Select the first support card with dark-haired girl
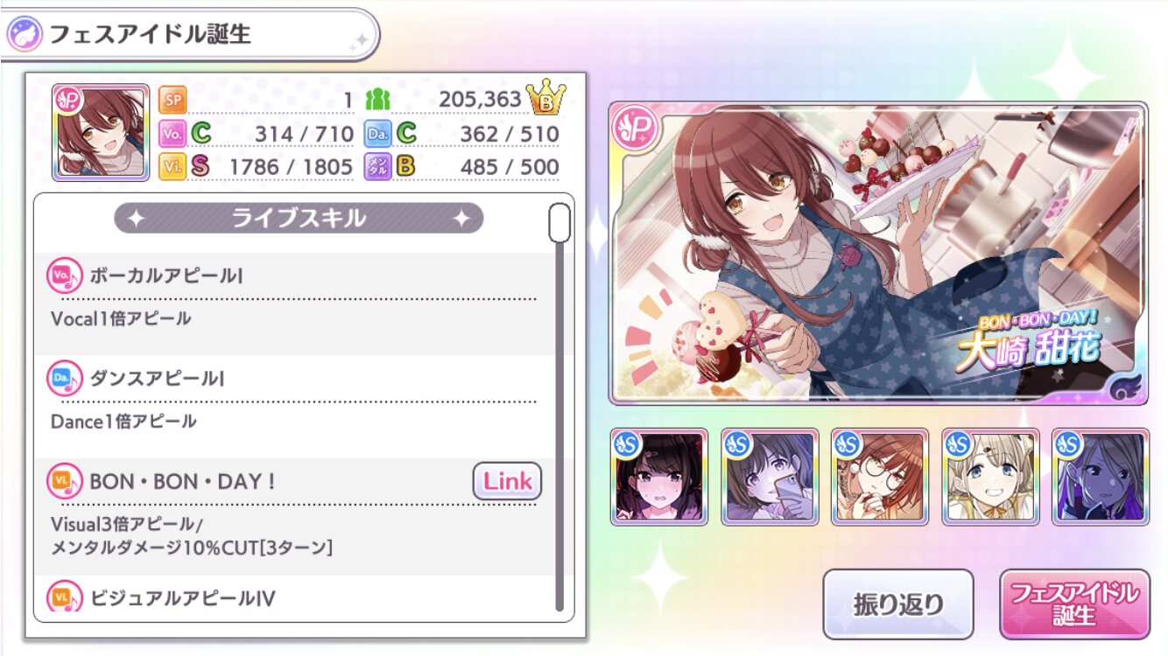Viewport: 1168px width, 656px height. (x=659, y=477)
